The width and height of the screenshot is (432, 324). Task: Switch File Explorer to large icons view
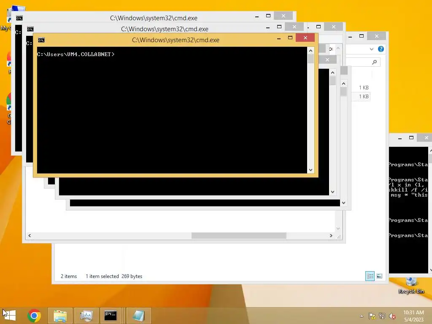379,276
